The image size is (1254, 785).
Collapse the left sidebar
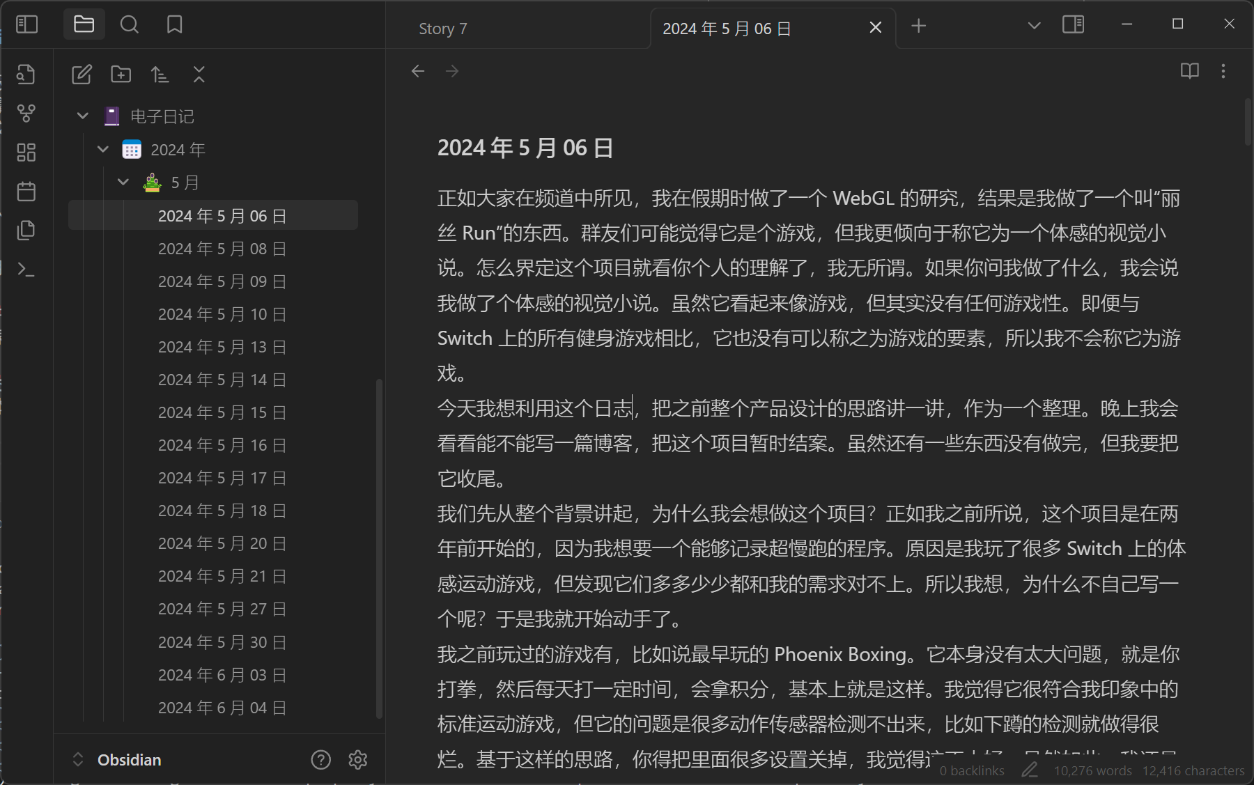click(26, 24)
